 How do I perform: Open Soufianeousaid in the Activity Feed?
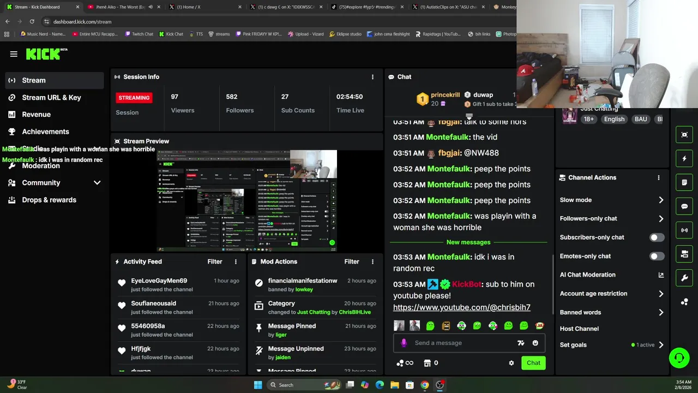[x=153, y=303]
